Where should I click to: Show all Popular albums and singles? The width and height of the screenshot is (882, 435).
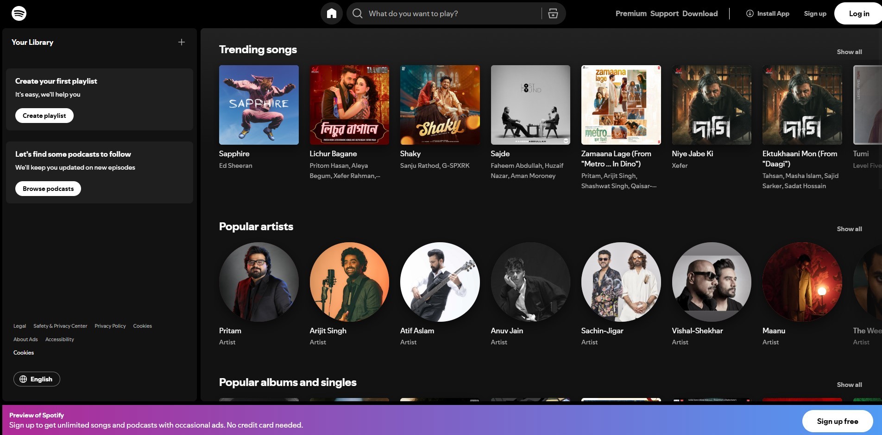click(849, 385)
